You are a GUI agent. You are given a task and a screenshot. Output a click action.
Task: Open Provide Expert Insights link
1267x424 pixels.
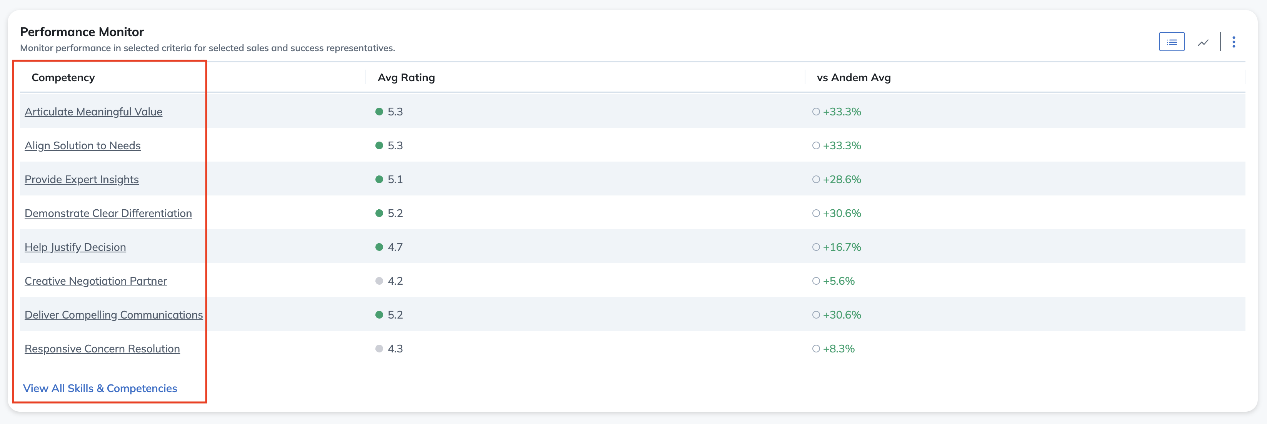(82, 180)
